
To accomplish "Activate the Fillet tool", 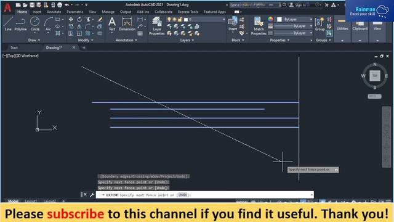I will (87, 26).
